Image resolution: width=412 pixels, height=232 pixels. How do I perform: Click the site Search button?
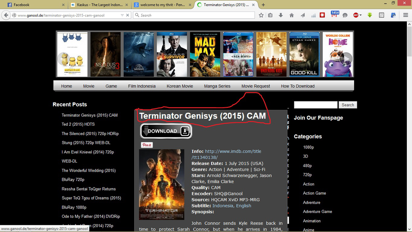click(x=348, y=105)
